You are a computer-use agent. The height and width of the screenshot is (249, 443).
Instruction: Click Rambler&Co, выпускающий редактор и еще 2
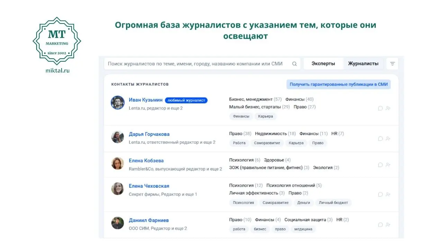175,169
